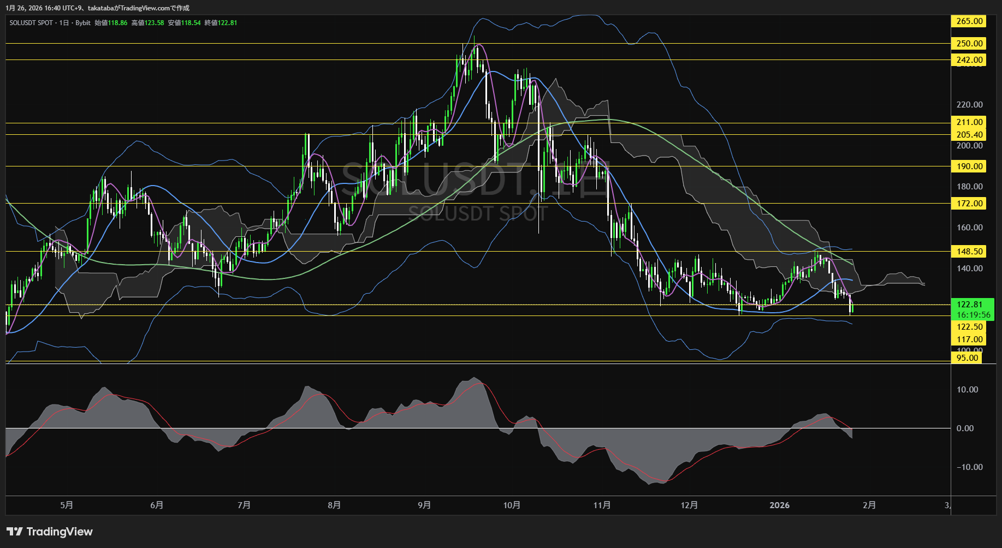Select the 117.00 yellow price tag
This screenshot has width=1002, height=548.
(x=969, y=339)
